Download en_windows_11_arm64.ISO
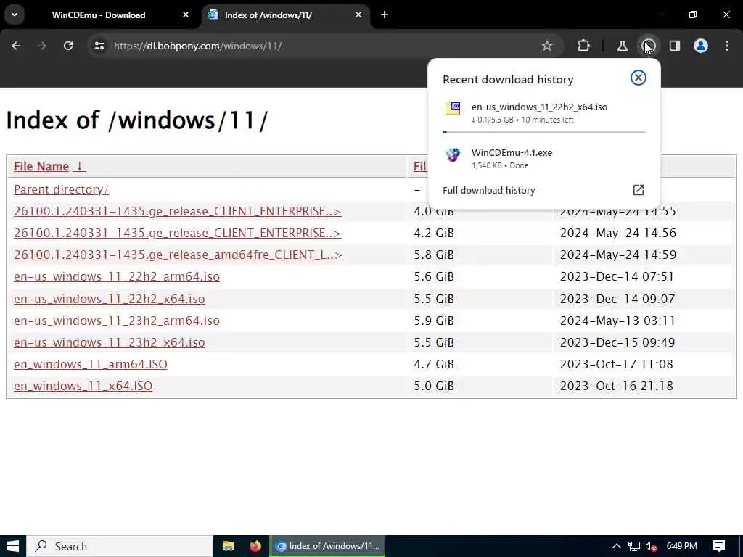743x557 pixels. click(x=91, y=364)
